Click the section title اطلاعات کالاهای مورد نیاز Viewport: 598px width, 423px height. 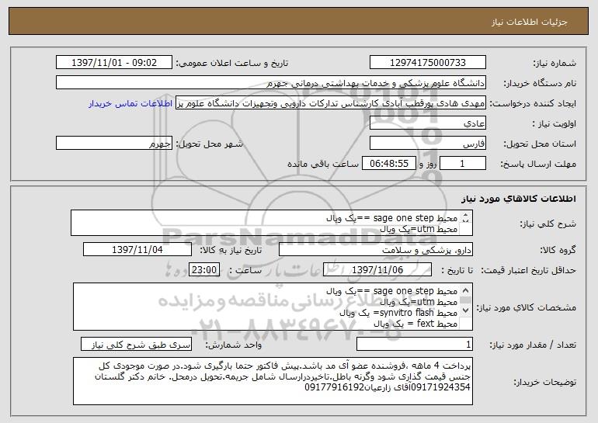click(518, 199)
